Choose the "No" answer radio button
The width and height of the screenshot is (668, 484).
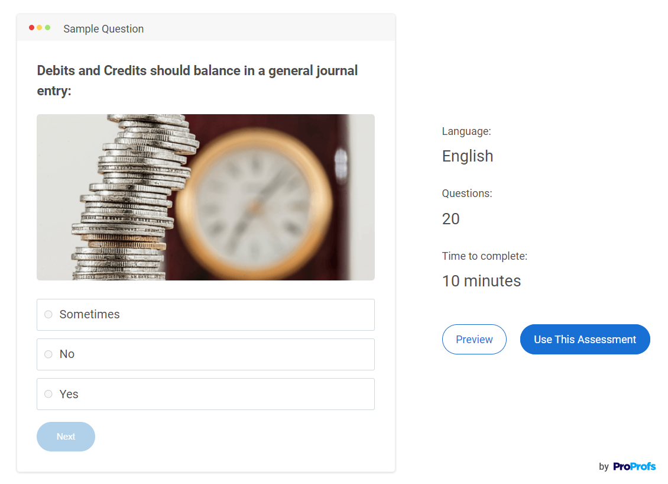[48, 354]
